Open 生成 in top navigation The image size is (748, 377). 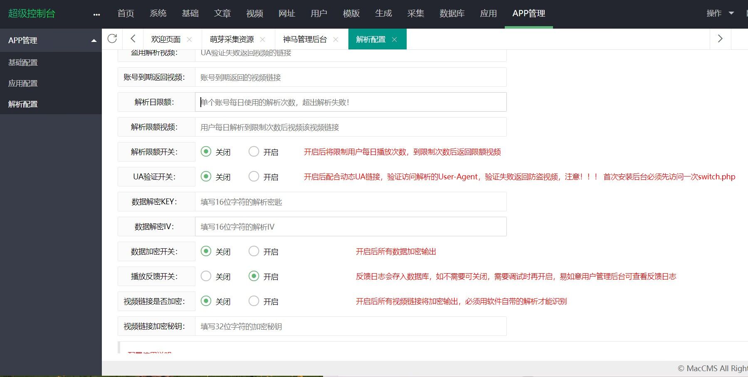(x=383, y=13)
